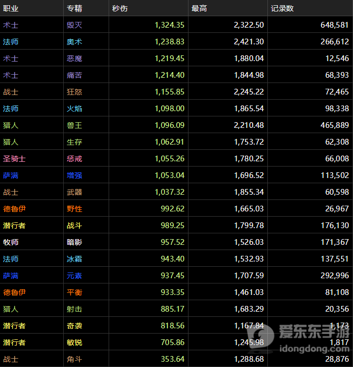
Task: Sort by 记录数 column header
Action: pyautogui.click(x=282, y=8)
